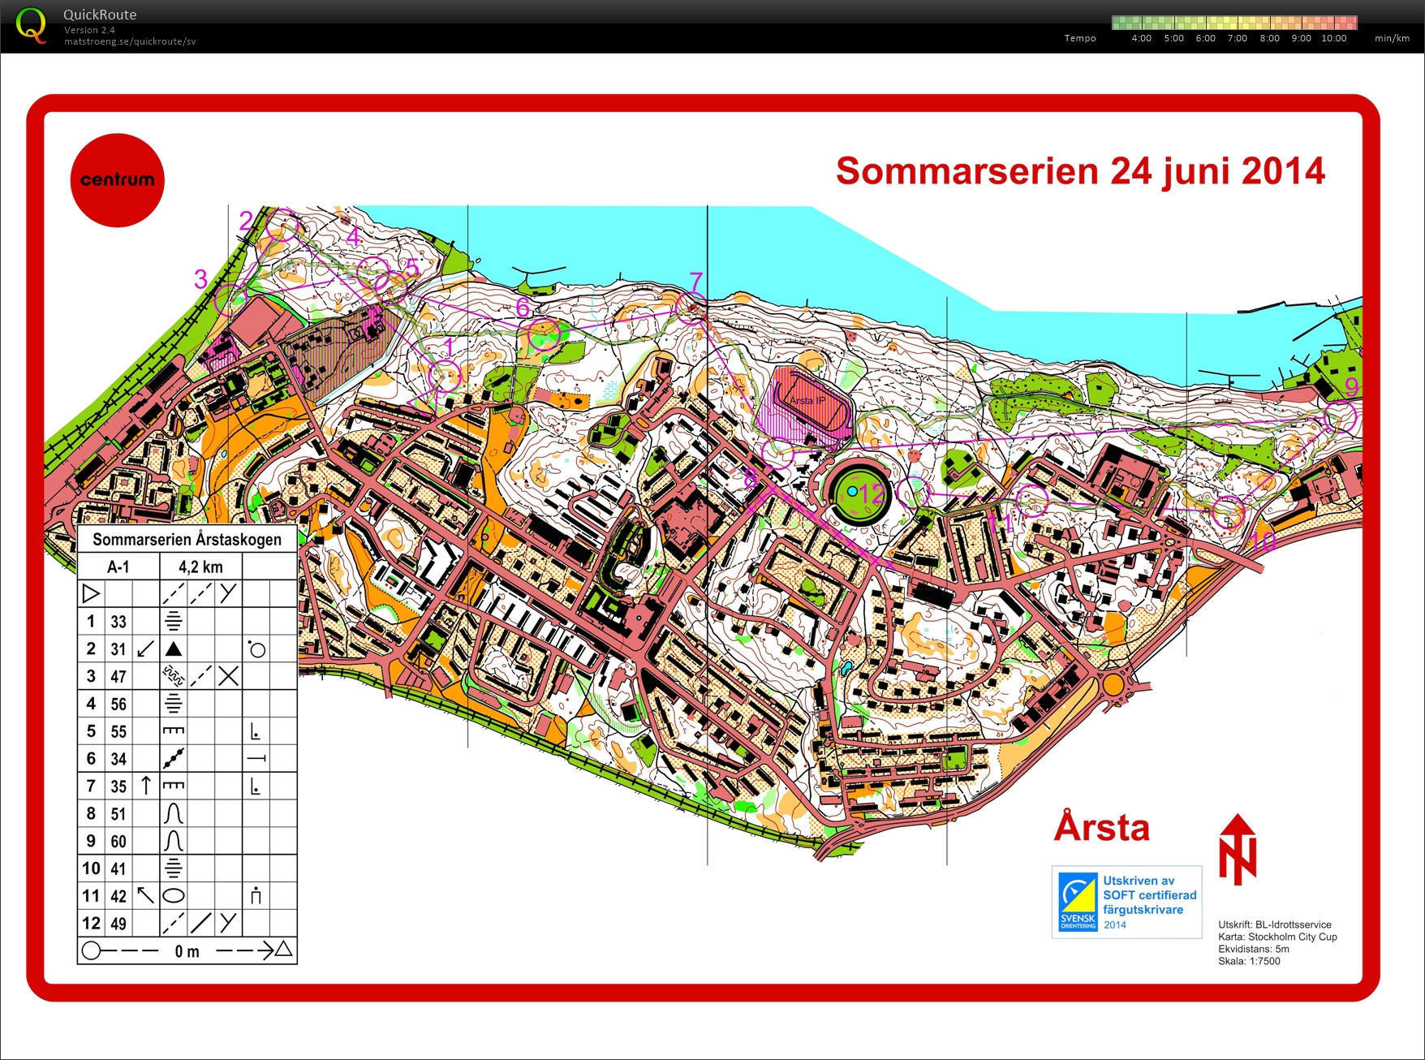Click the SOFT certifierad färgutskrivare text

click(1149, 902)
